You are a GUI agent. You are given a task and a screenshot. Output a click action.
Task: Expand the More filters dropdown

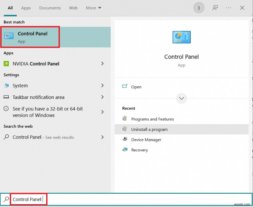(x=93, y=8)
